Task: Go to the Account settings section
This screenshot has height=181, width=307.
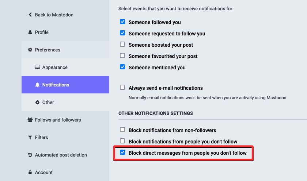Action: [43, 173]
